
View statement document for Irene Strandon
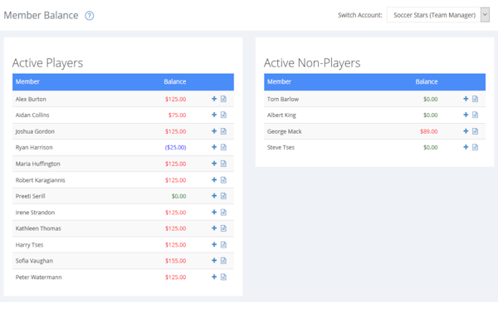[223, 212]
